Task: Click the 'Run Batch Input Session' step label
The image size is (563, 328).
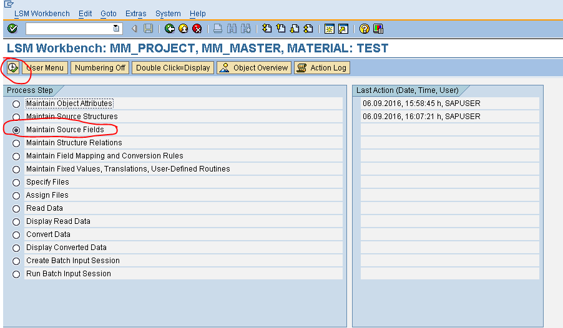Action: [x=69, y=274]
